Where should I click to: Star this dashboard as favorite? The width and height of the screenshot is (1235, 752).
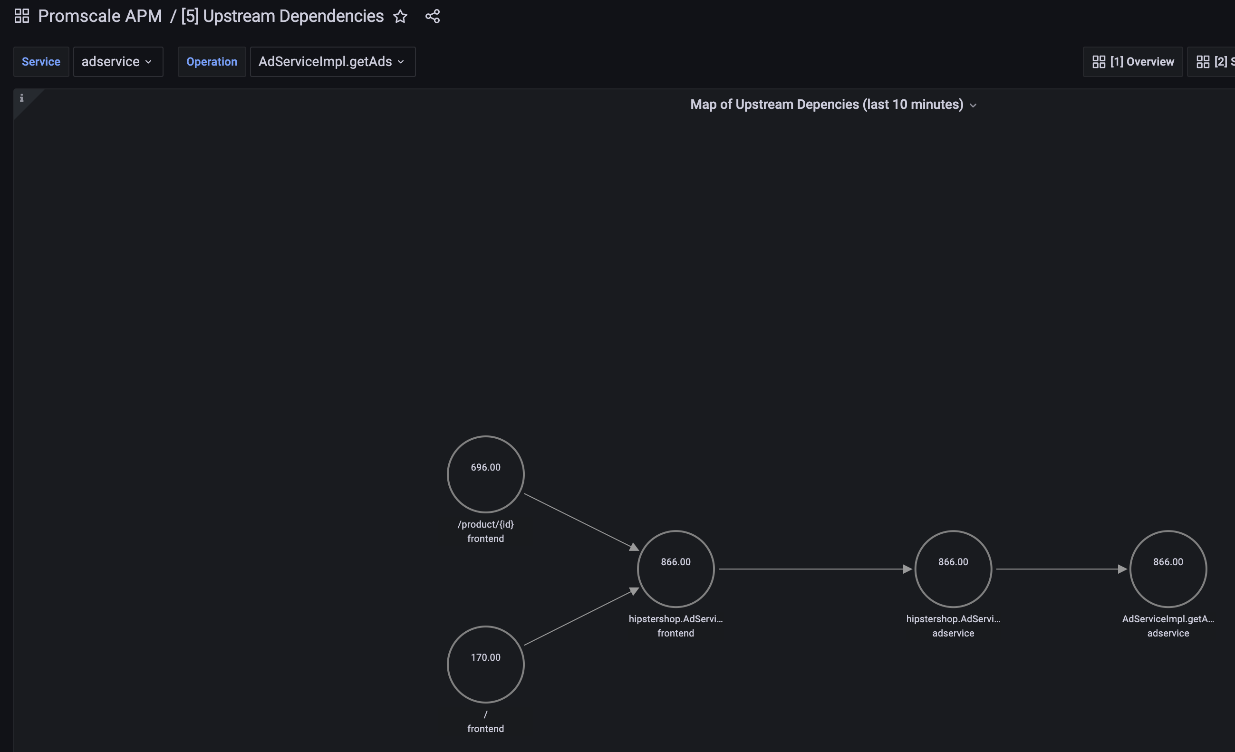point(400,17)
